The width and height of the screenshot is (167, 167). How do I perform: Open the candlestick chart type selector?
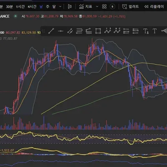pyautogui.click(x=70, y=6)
